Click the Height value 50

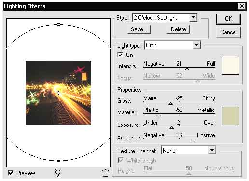[189, 168]
